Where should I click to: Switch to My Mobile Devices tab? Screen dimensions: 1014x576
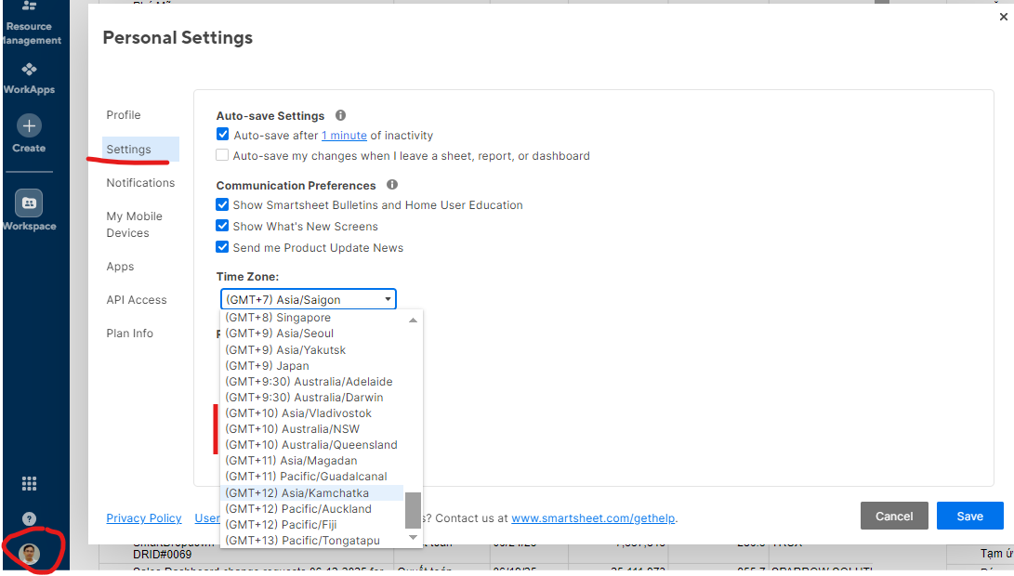pyautogui.click(x=135, y=224)
